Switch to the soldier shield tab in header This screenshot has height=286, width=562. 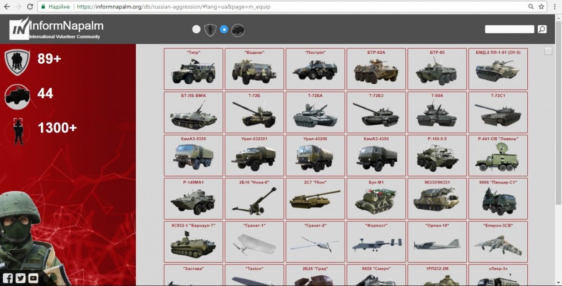coord(210,30)
